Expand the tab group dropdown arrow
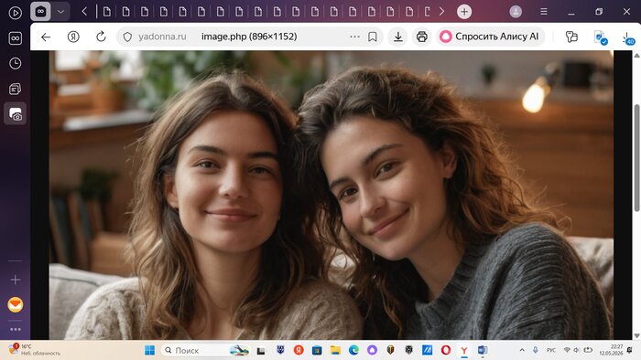This screenshot has width=641, height=360. pos(60,12)
